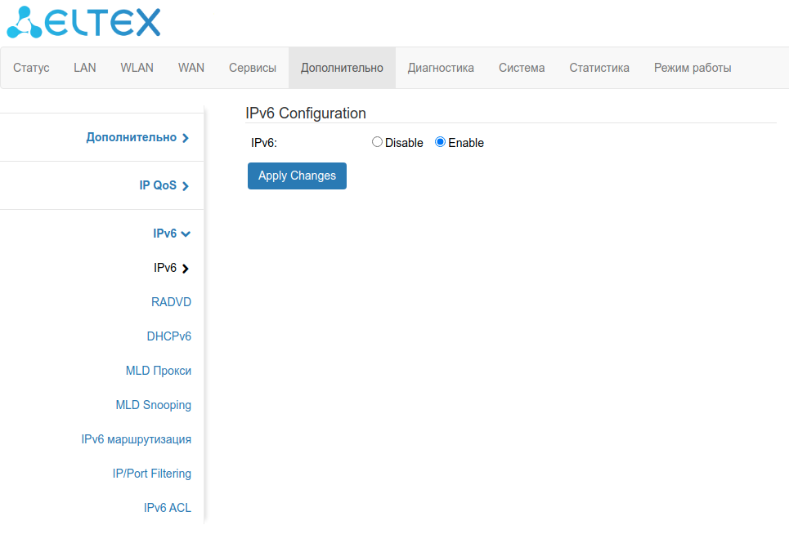Go to the DHCPv6 page
This screenshot has height=534, width=789.
168,336
